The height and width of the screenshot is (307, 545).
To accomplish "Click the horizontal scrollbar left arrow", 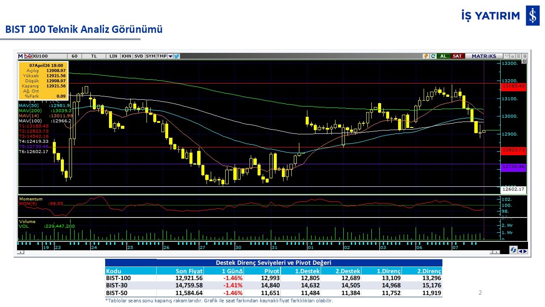I will pos(20,252).
